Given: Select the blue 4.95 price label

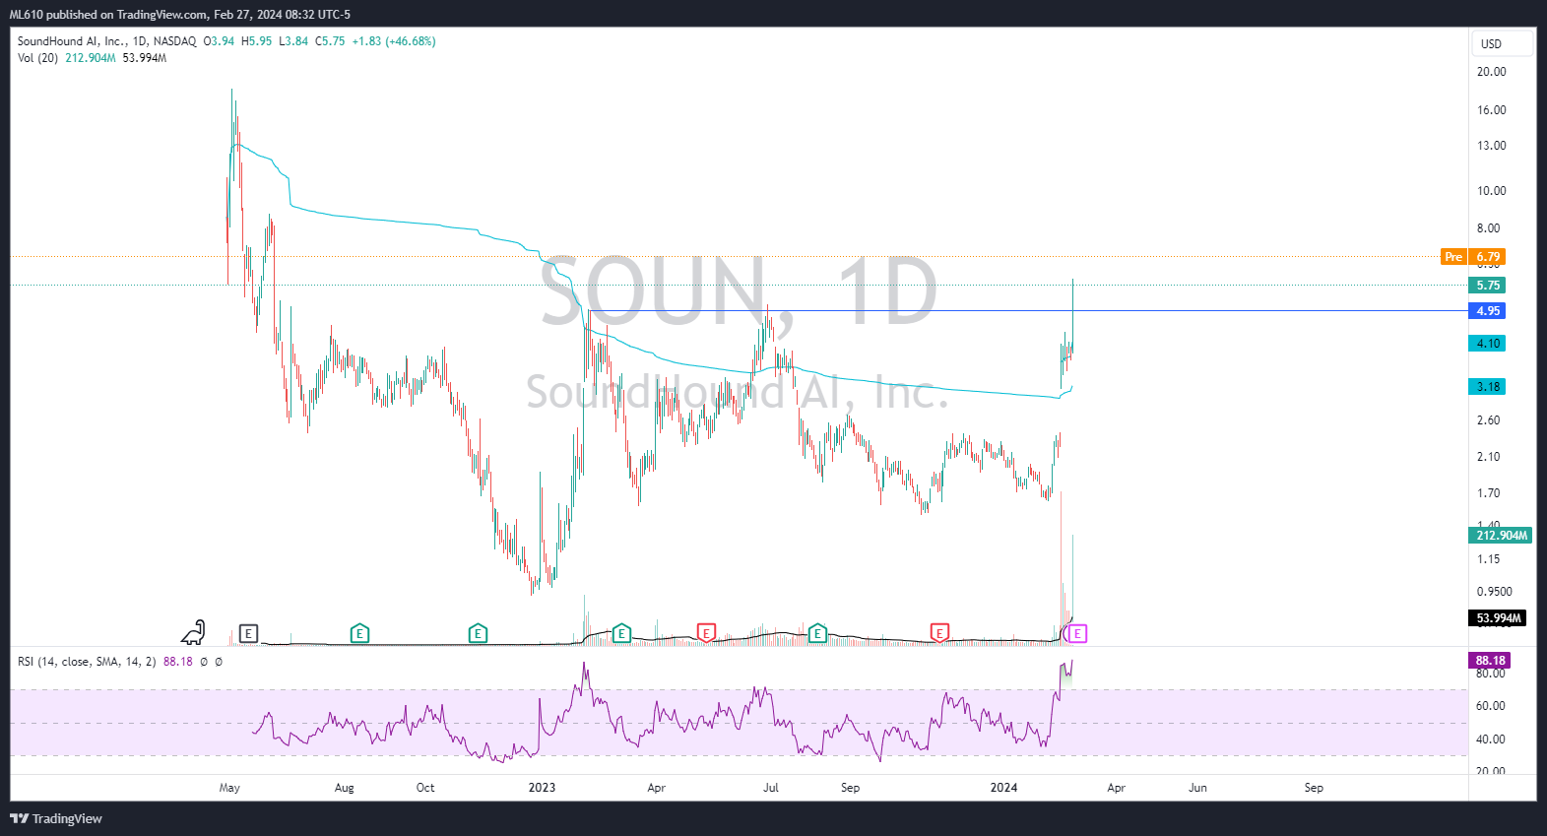Looking at the screenshot, I should pos(1487,311).
